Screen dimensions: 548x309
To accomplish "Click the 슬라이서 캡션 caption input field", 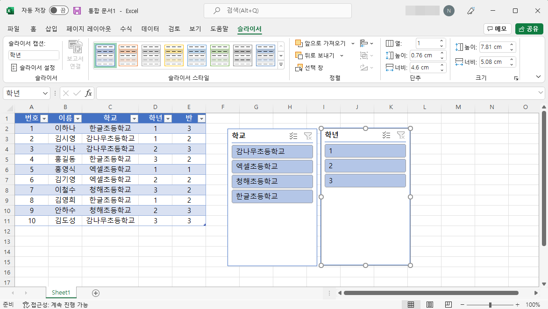I will pos(33,55).
